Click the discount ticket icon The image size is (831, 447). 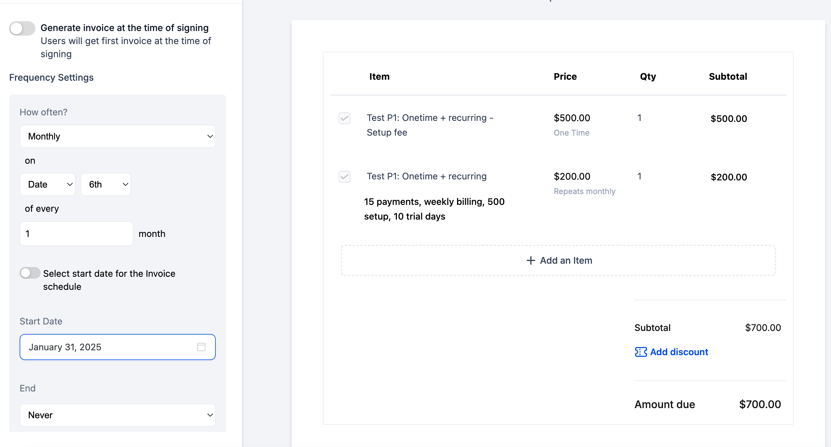tap(640, 352)
